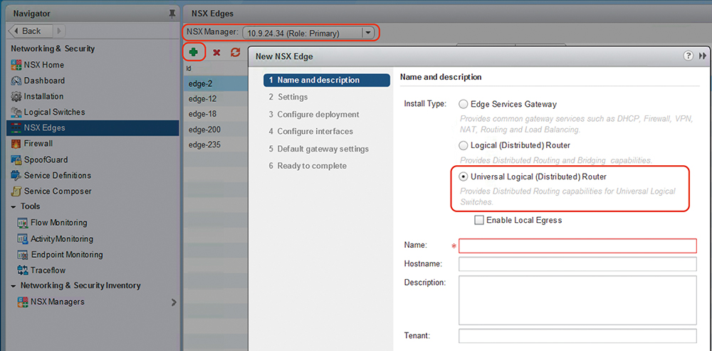Open the history arrow next to Back

(x=60, y=31)
